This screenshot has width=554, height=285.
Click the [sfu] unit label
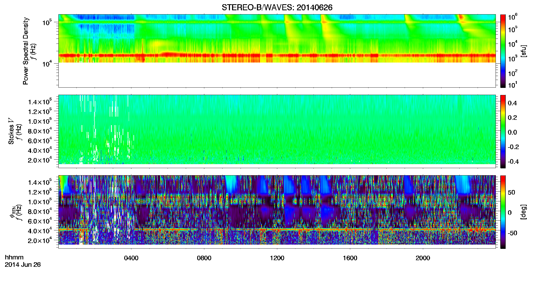pos(524,51)
